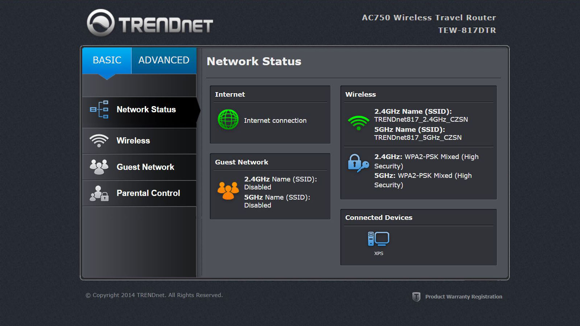Open the Network Status menu item
Viewport: 580px width, 326px height.
[140, 112]
